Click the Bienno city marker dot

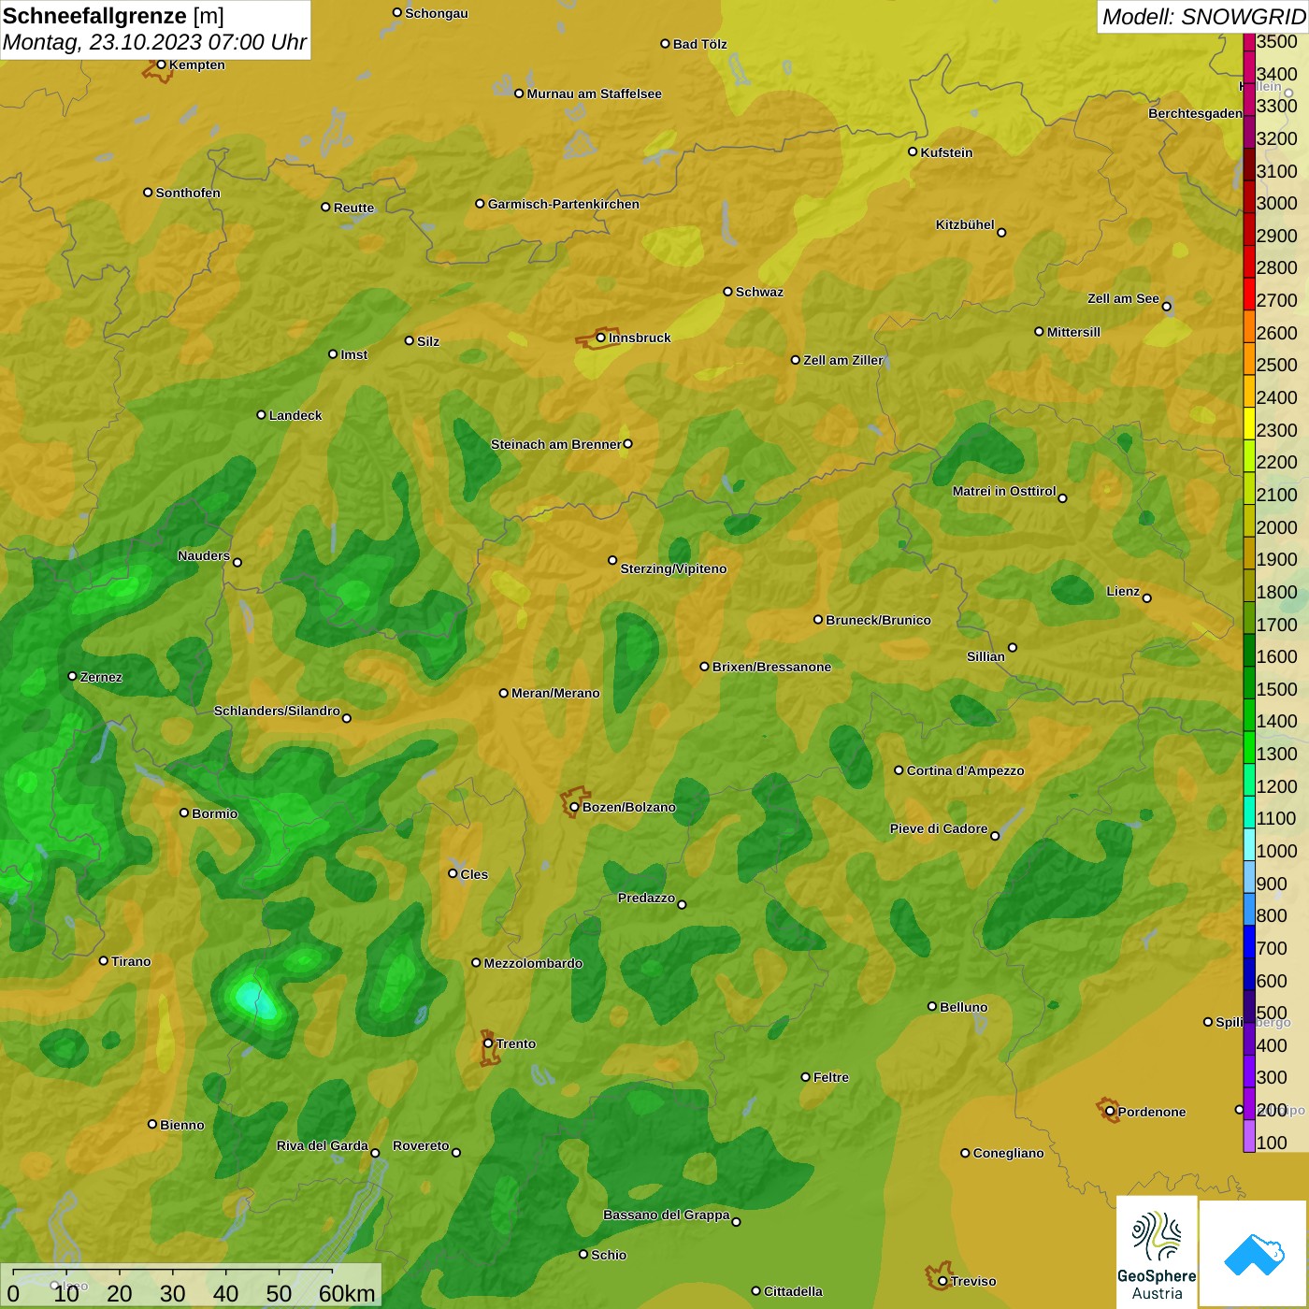tap(152, 1124)
